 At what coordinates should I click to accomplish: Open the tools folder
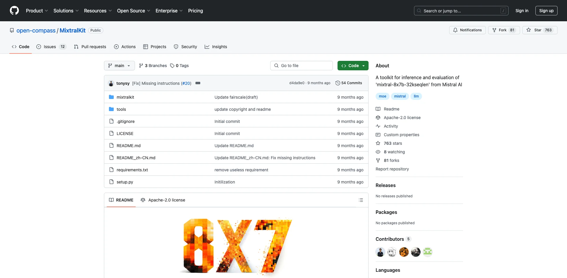(x=121, y=109)
